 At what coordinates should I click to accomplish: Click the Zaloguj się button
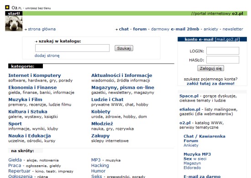point(210,68)
